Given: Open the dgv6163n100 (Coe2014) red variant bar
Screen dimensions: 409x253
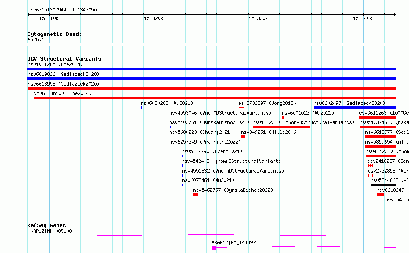Looking at the screenshot, I should coord(215,98).
